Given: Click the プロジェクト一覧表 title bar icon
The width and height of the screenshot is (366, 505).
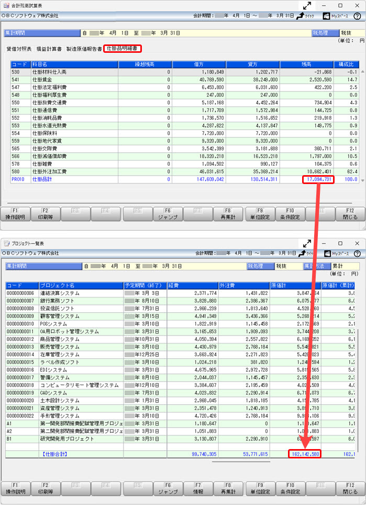Looking at the screenshot, I should (x=7, y=244).
